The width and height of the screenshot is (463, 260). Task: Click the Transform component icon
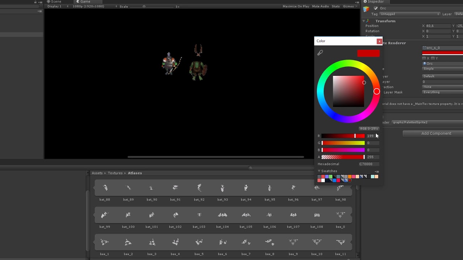coord(368,21)
